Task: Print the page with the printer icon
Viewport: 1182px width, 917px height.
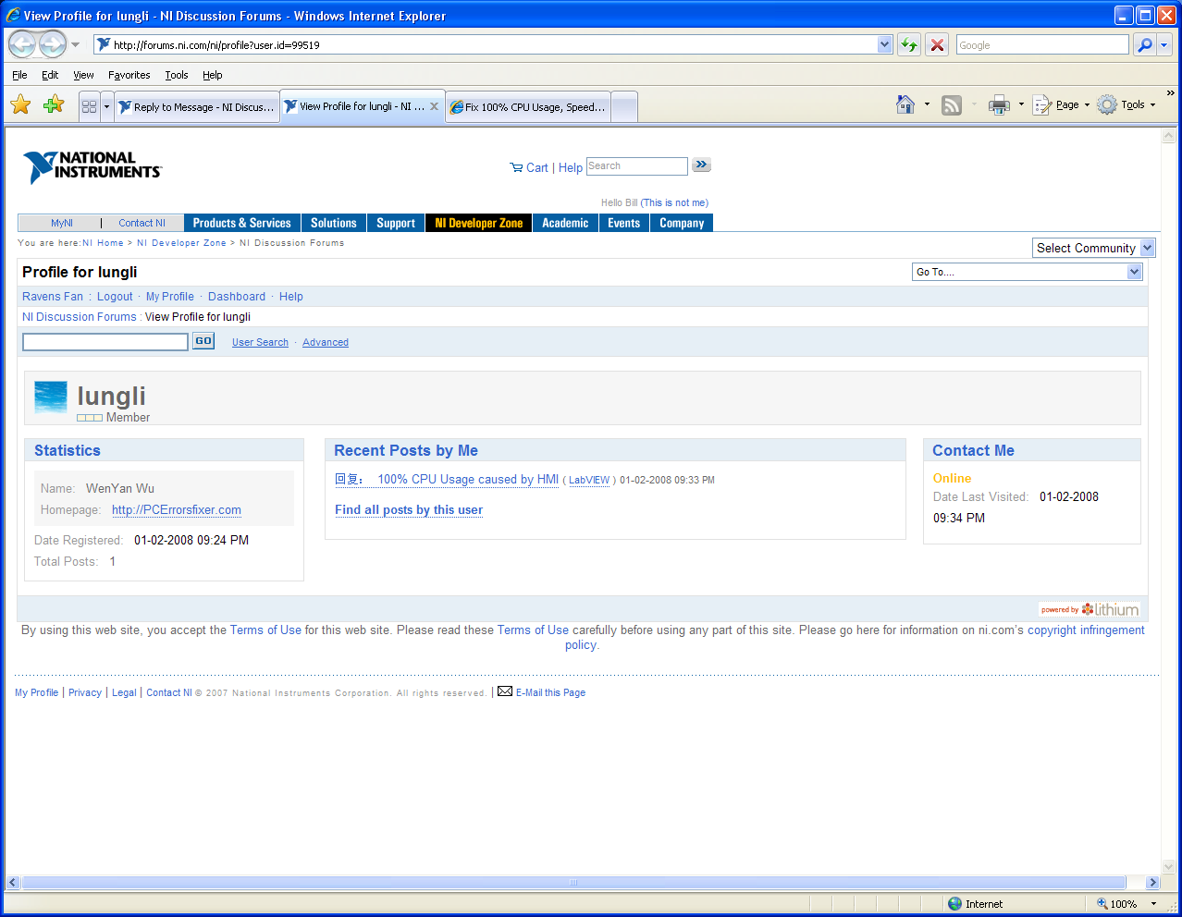Action: tap(999, 105)
